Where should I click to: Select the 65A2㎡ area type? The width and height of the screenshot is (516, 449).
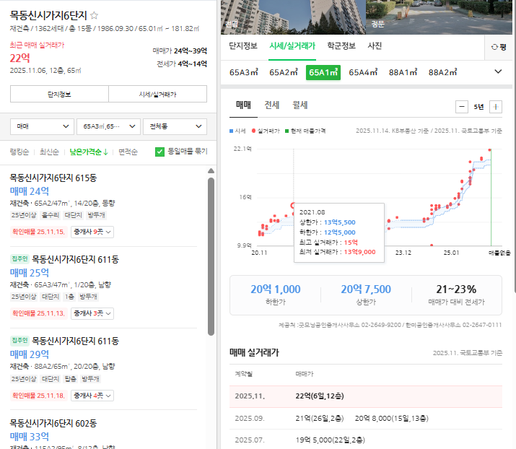[x=284, y=72]
